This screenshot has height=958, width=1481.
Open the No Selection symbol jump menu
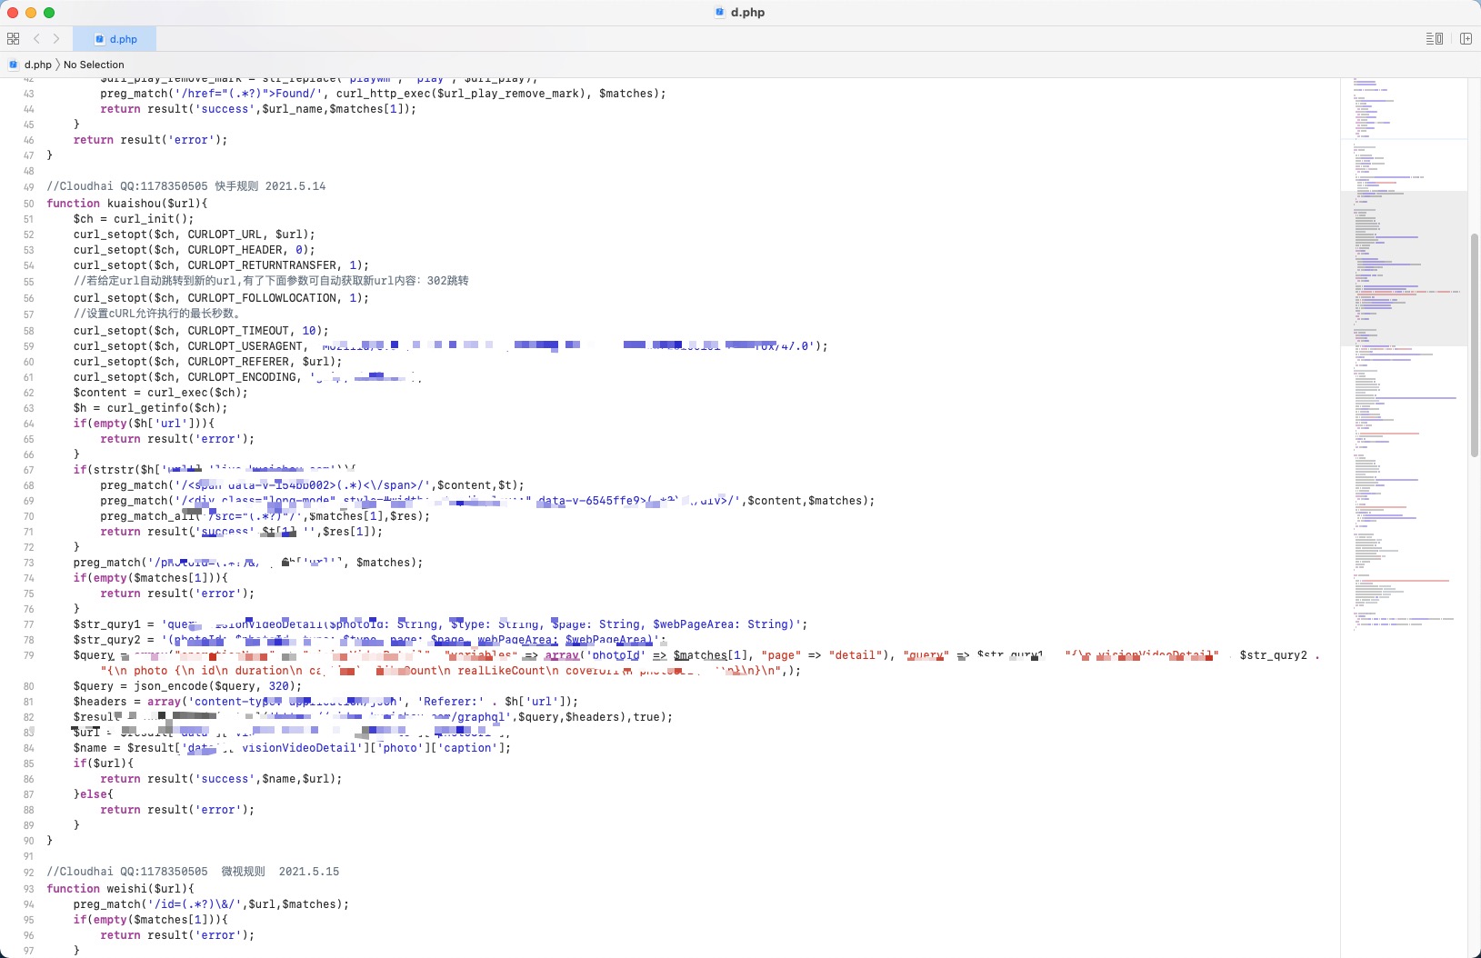point(94,65)
